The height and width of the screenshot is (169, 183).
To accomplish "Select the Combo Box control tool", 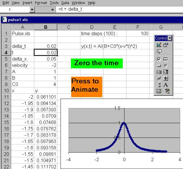I will [166, 72].
